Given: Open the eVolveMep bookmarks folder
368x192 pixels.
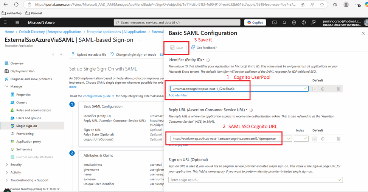Looking at the screenshot, I should (x=12, y=13).
